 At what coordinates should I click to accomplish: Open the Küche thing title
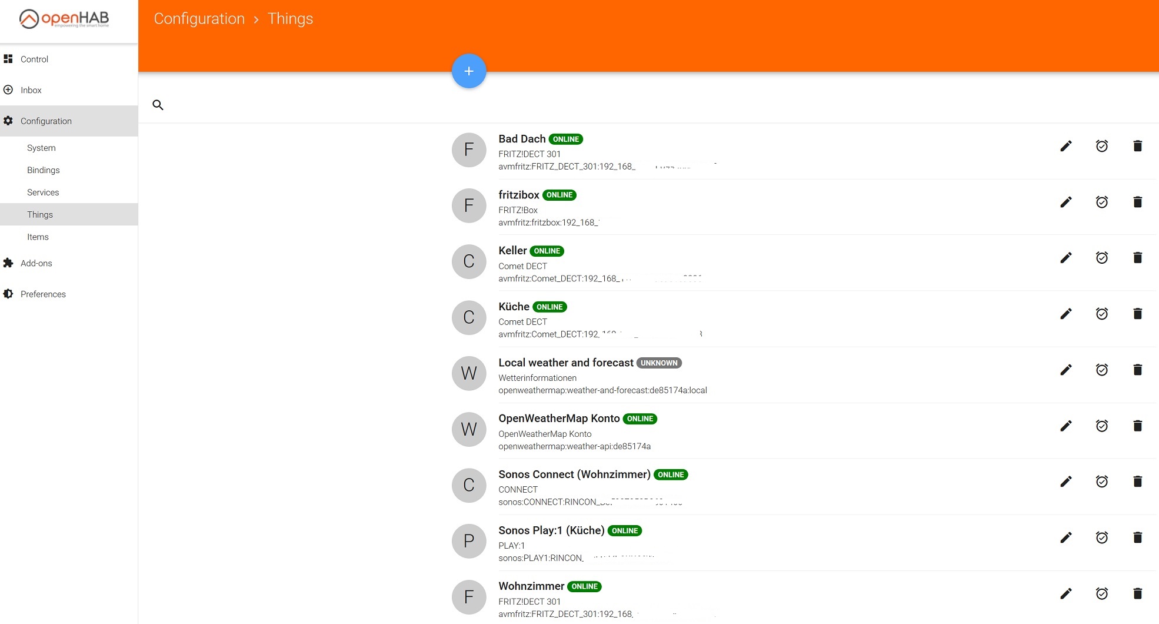(514, 307)
